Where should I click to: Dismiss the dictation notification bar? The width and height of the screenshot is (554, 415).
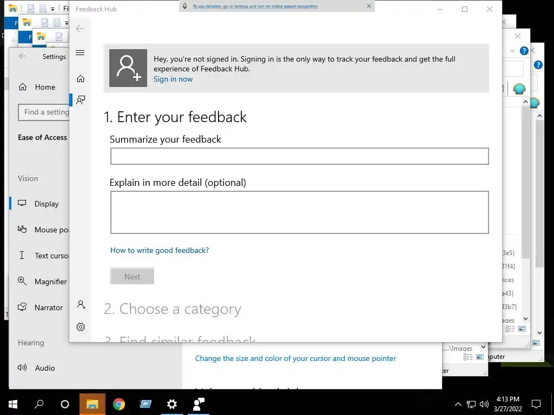(x=369, y=6)
